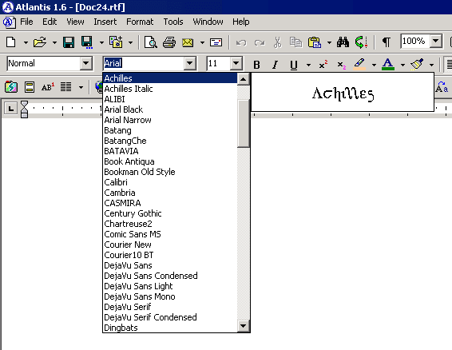Pick Comic Sans MS font
Image resolution: width=452 pixels, height=350 pixels.
(x=170, y=234)
